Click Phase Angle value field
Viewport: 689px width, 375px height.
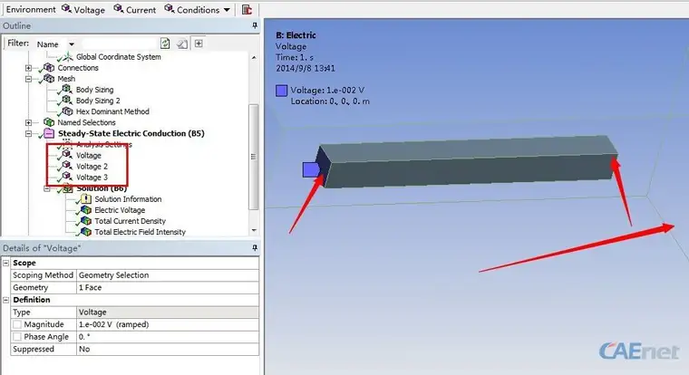pos(168,337)
